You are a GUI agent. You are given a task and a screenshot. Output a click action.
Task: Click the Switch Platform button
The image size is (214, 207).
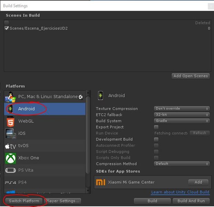click(24, 201)
